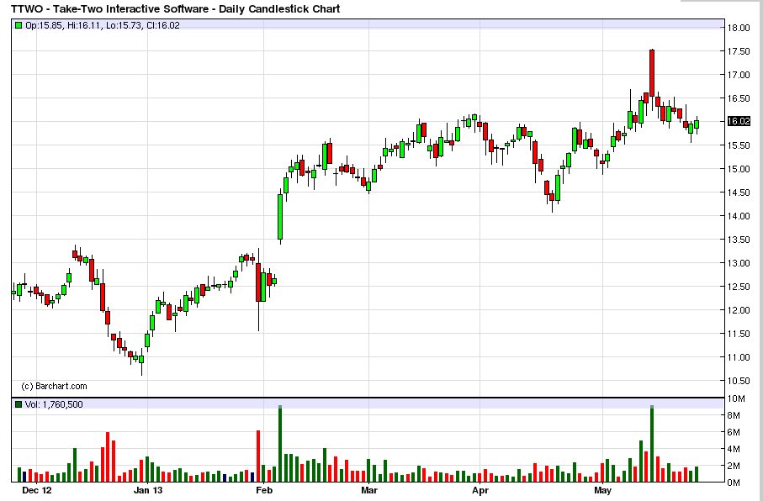Click the tall red candle peaking at 17.50
Screen dimensions: 763x501
pos(652,73)
